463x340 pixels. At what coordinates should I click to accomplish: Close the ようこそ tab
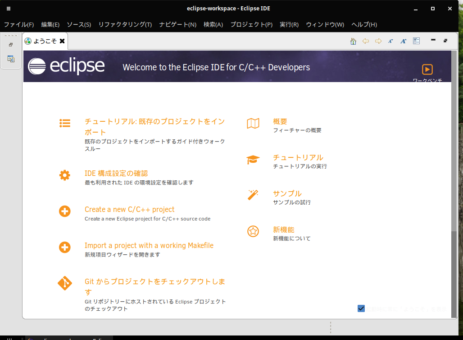pyautogui.click(x=62, y=41)
